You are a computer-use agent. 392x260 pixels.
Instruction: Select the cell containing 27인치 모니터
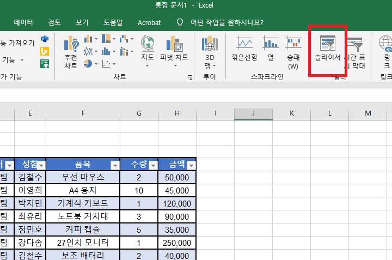(x=83, y=243)
